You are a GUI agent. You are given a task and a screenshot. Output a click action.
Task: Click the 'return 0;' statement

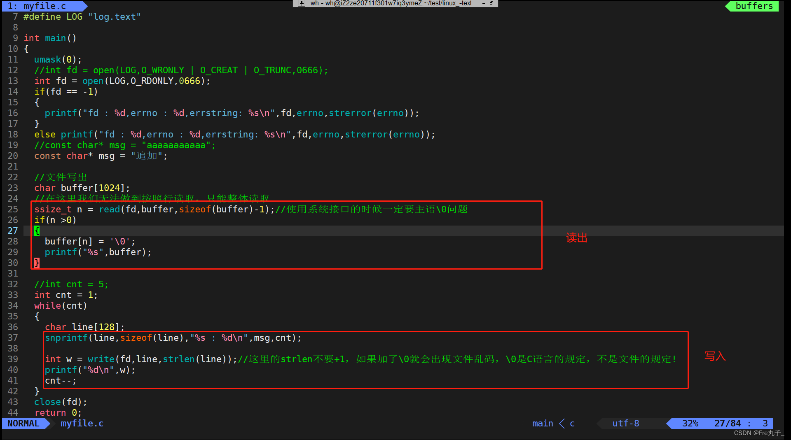[58, 413]
